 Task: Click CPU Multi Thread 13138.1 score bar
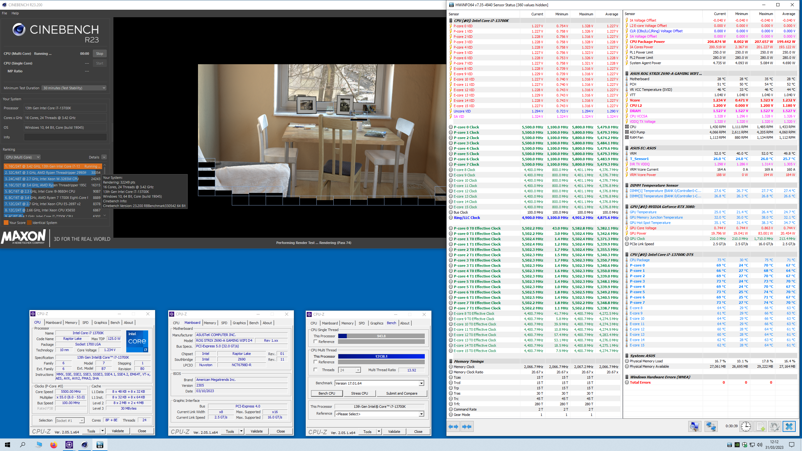coord(381,356)
